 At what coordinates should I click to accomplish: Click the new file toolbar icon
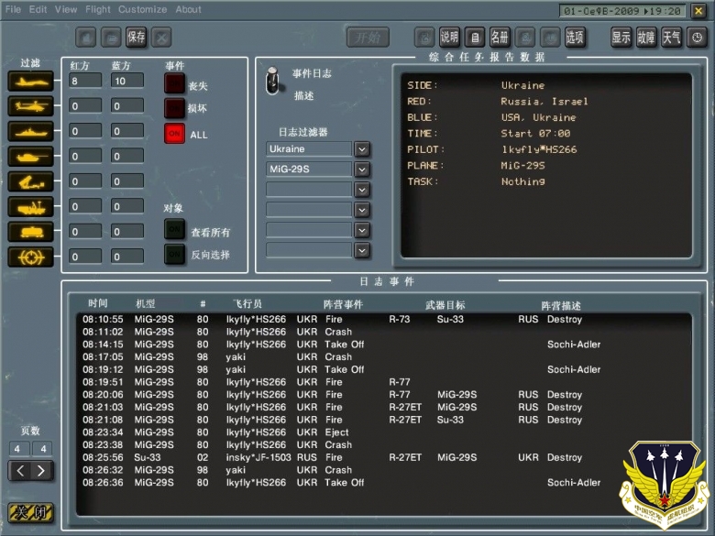(x=86, y=38)
